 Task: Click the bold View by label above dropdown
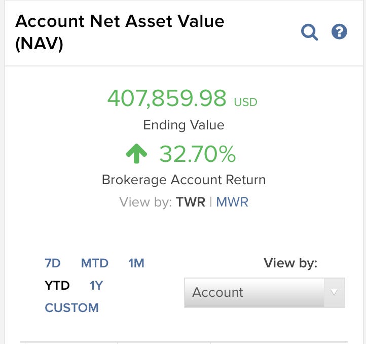click(x=290, y=263)
